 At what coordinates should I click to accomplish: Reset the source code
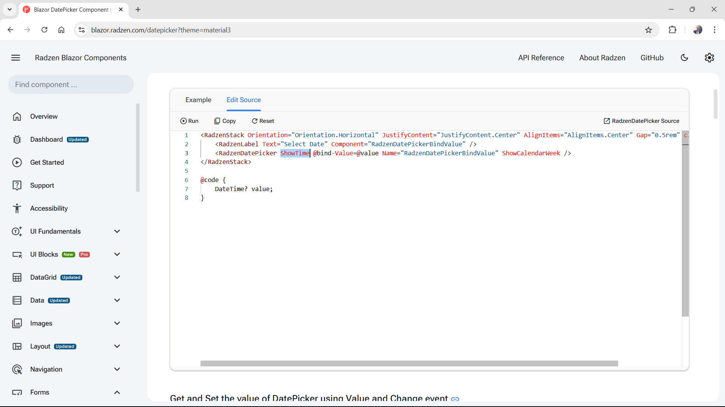tap(263, 121)
